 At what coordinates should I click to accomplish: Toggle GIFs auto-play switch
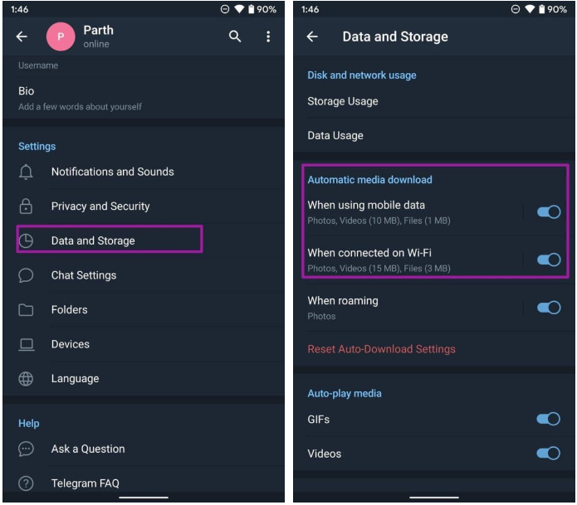point(548,419)
